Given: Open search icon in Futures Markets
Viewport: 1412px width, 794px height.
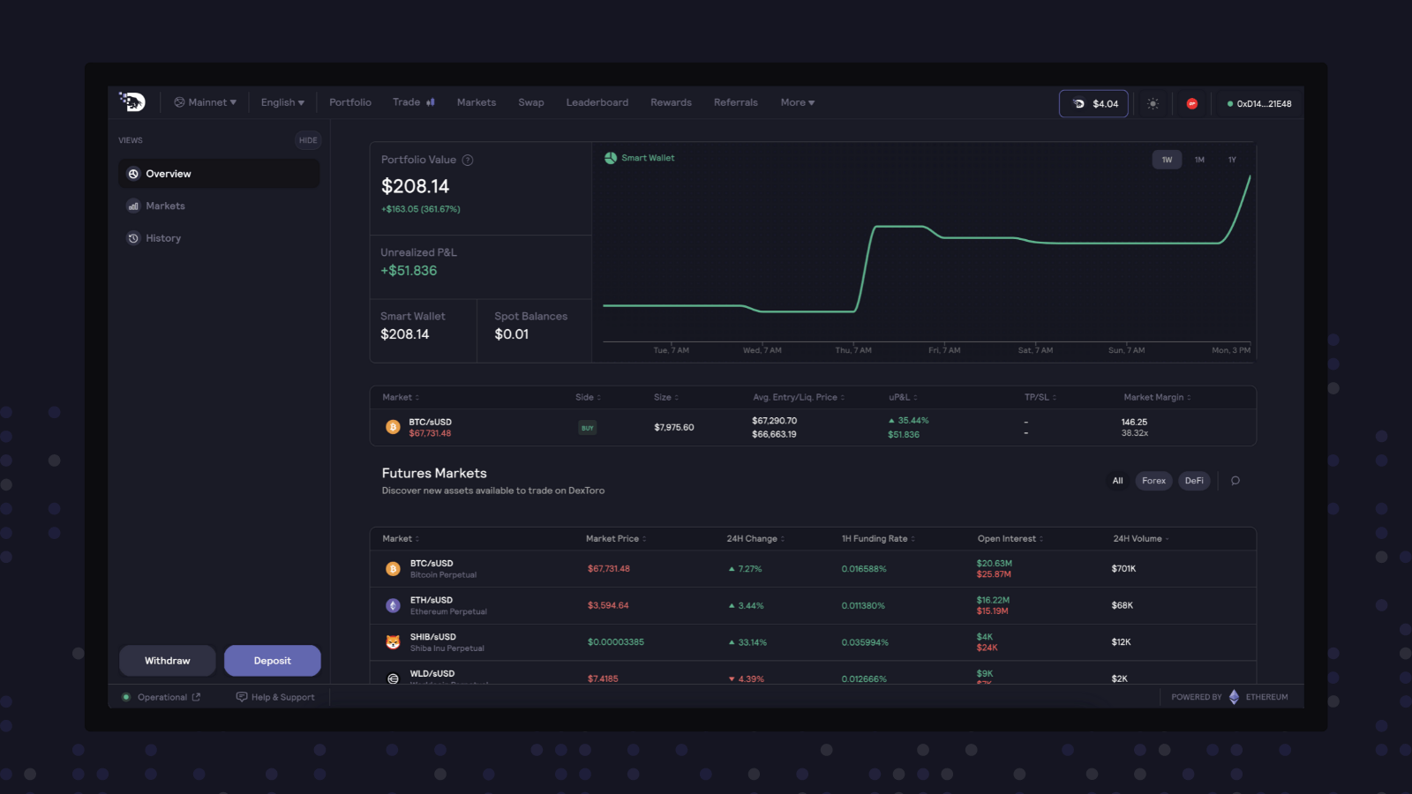Looking at the screenshot, I should pyautogui.click(x=1235, y=481).
